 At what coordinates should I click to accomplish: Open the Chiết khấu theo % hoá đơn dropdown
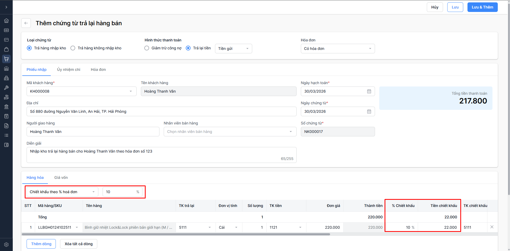pos(62,192)
